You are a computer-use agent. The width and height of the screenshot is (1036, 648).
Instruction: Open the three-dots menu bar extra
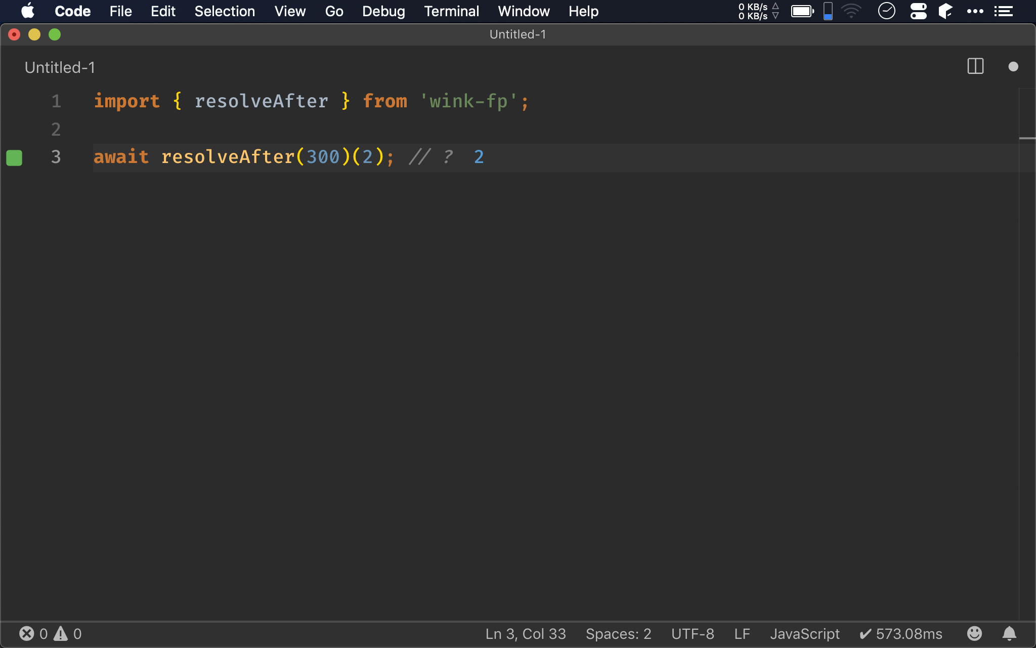click(975, 11)
